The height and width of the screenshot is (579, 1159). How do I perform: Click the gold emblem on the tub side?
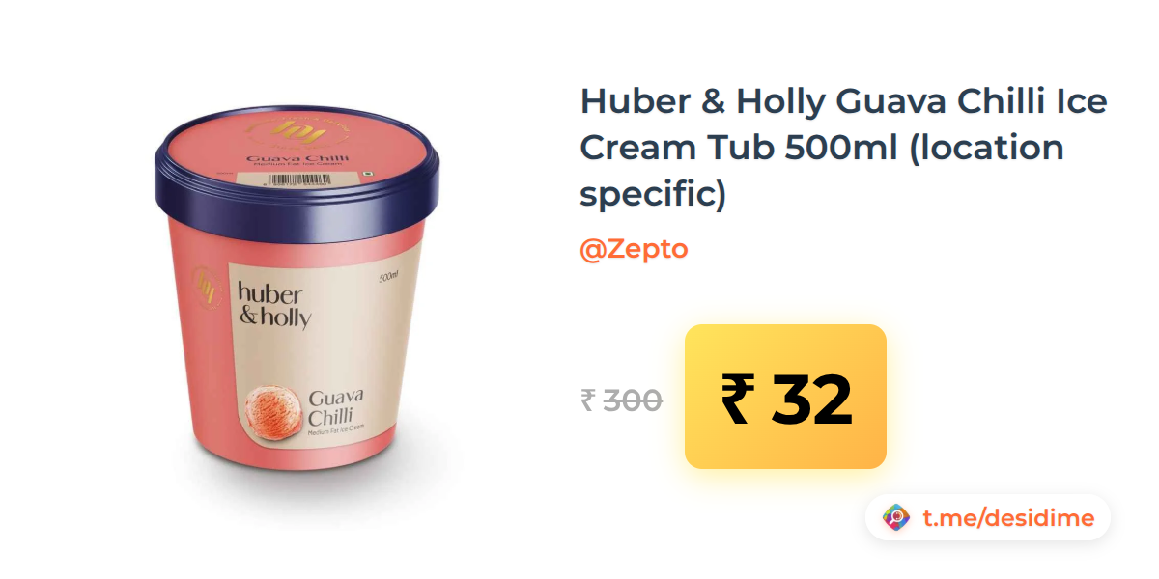206,289
